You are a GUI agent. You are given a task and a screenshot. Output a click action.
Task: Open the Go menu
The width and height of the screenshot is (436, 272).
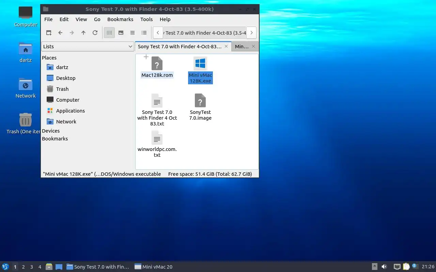(x=97, y=19)
